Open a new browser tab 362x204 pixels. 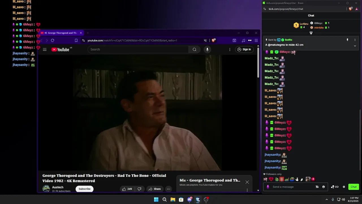point(88,33)
